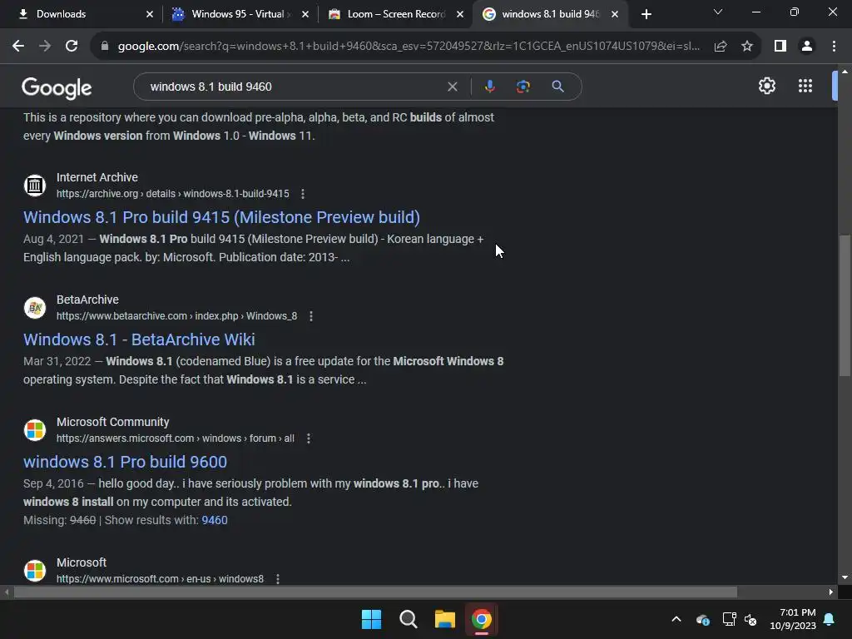Click the scroll-right arrow of horizontal scrollbar
Viewport: 852px width, 639px height.
coord(831,592)
